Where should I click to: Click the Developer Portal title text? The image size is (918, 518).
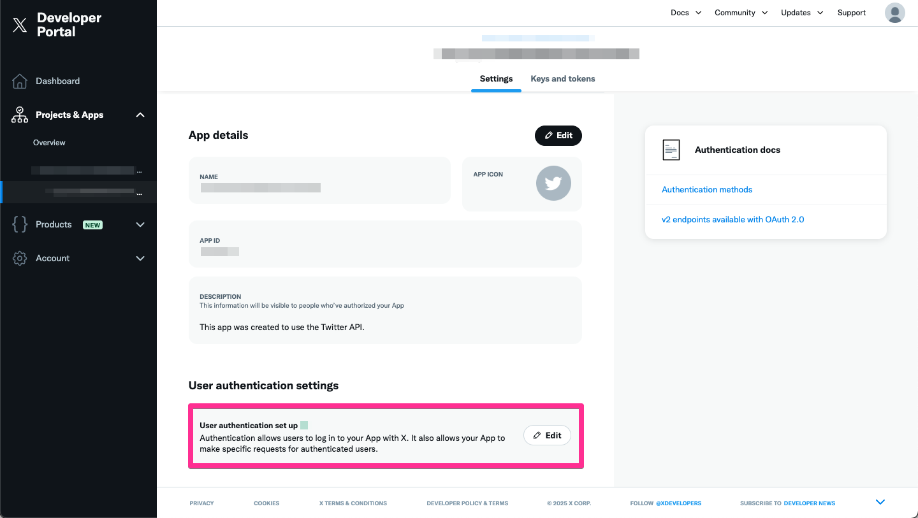click(x=69, y=25)
